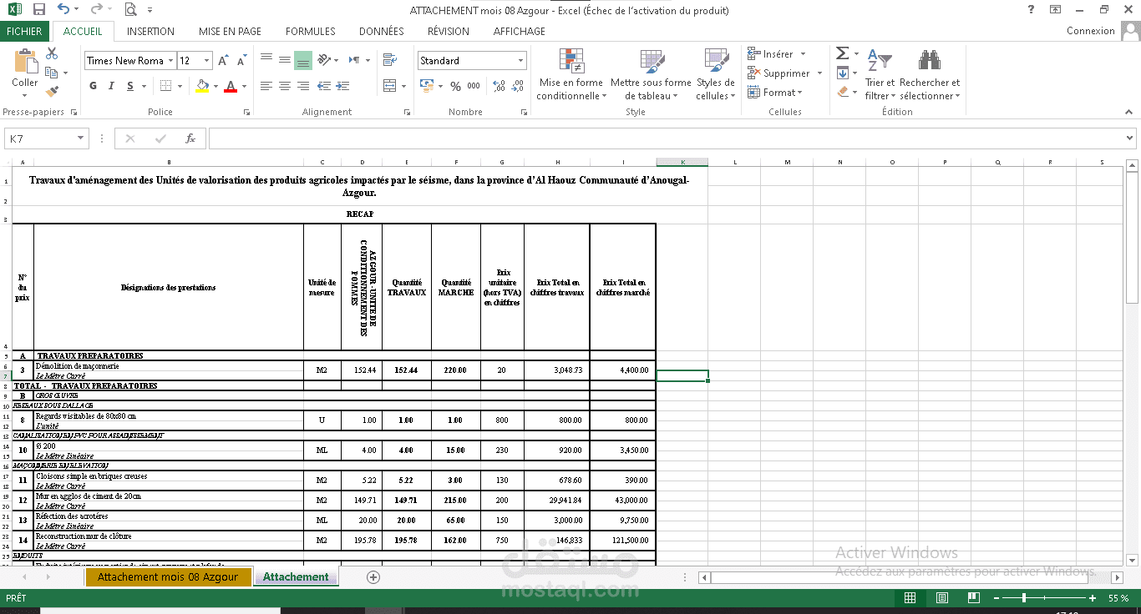
Task: Click the Save icon in the title bar
Action: [x=38, y=10]
